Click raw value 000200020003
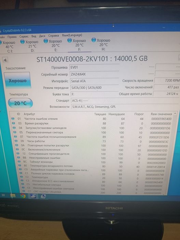This screenshot has width=180, height=240. pyautogui.click(x=156, y=163)
